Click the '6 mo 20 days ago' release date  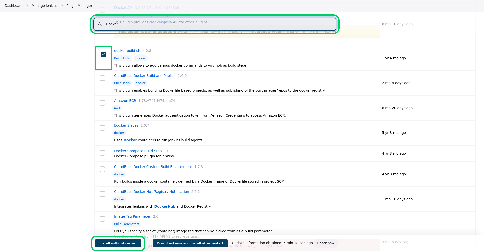pos(397,108)
